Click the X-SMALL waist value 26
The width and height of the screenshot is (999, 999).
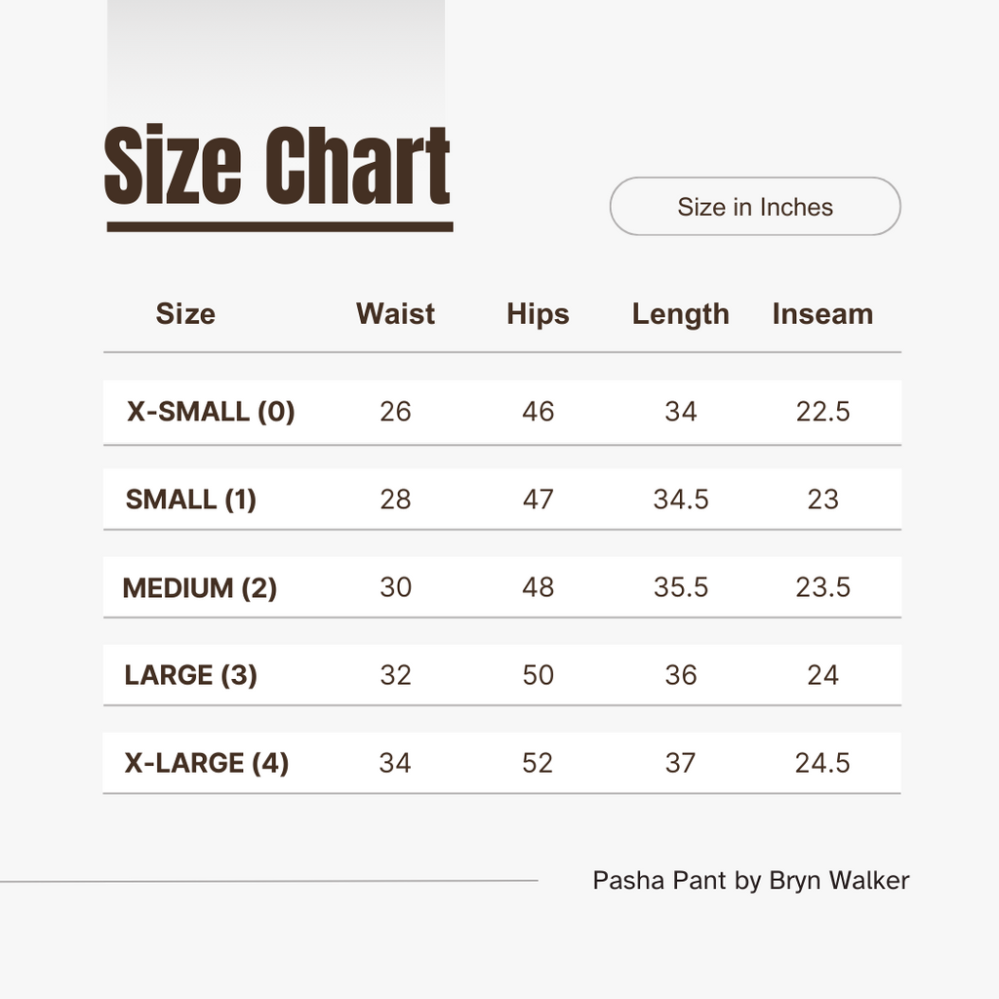395,412
